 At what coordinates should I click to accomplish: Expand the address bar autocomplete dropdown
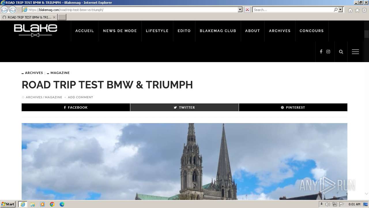coord(240,10)
